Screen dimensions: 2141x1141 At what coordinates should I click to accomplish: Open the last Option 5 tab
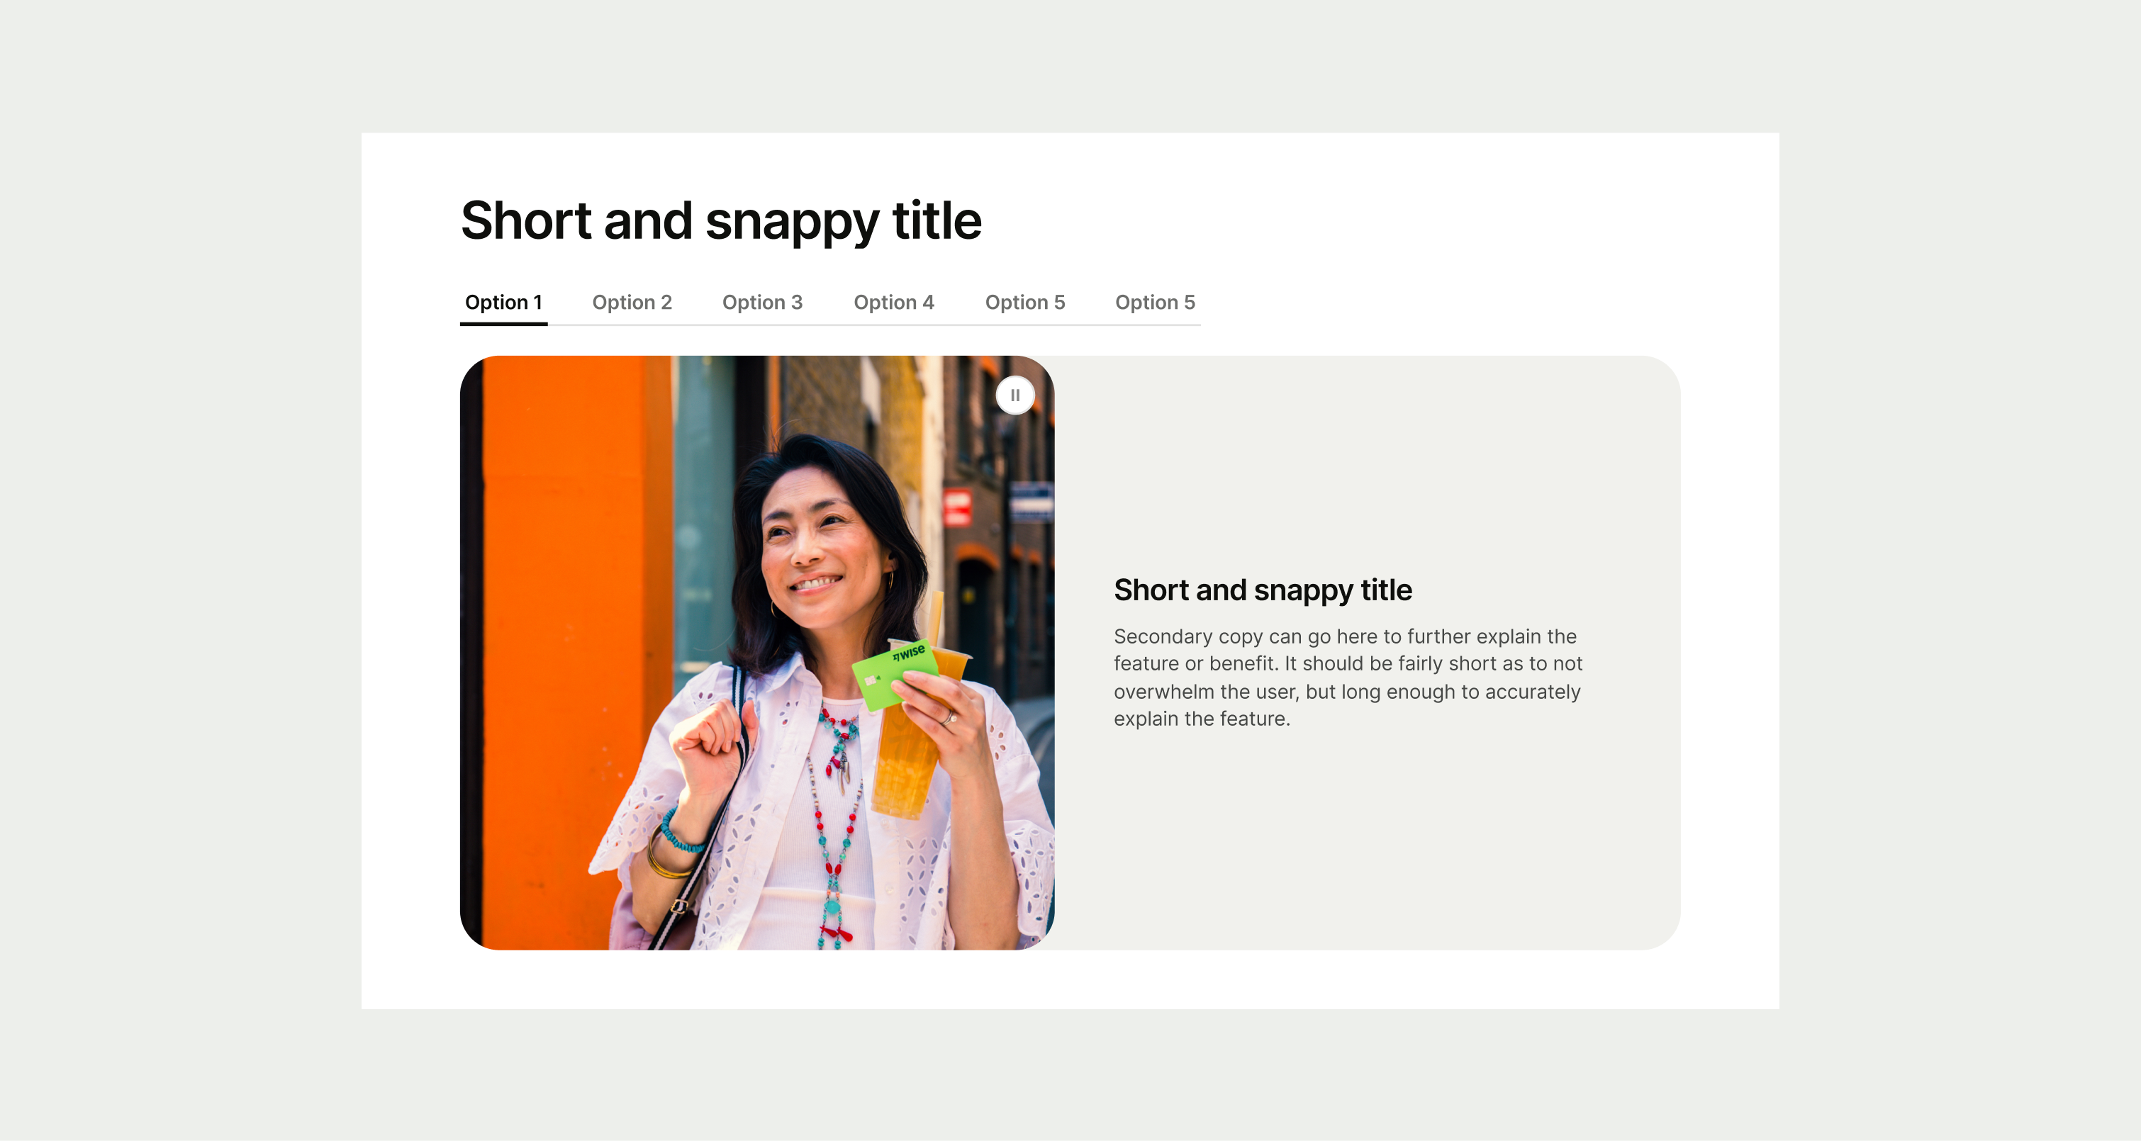point(1154,303)
